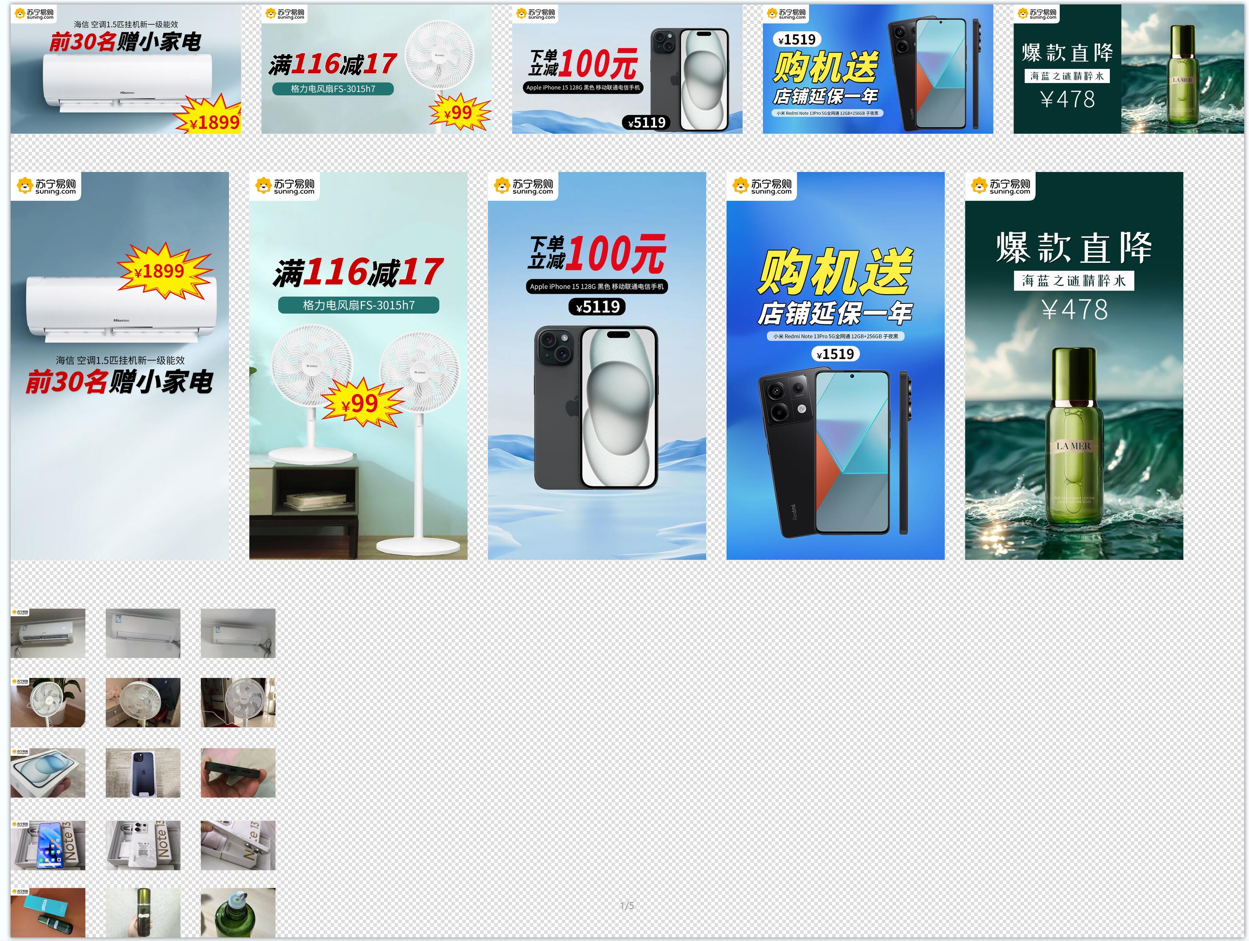Open first Redmi Note 13 thumbnail with logo
The height and width of the screenshot is (941, 1249).
(48, 845)
